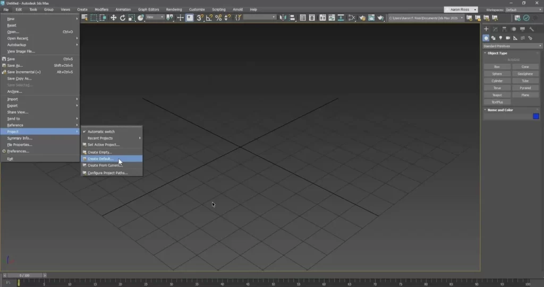Image resolution: width=544 pixels, height=287 pixels.
Task: Toggle Percent Snap
Action: [218, 18]
